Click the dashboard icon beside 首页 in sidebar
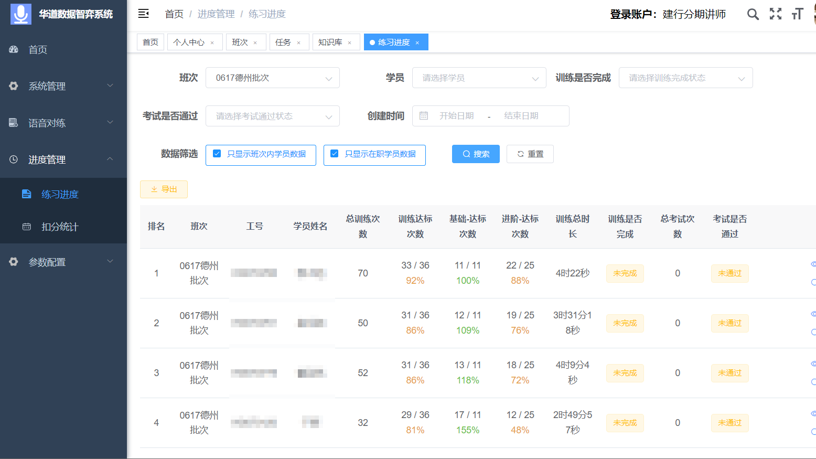The width and height of the screenshot is (816, 459). tap(14, 49)
